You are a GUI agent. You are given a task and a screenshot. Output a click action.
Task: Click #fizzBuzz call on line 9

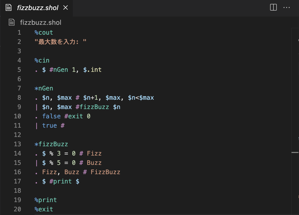92,107
